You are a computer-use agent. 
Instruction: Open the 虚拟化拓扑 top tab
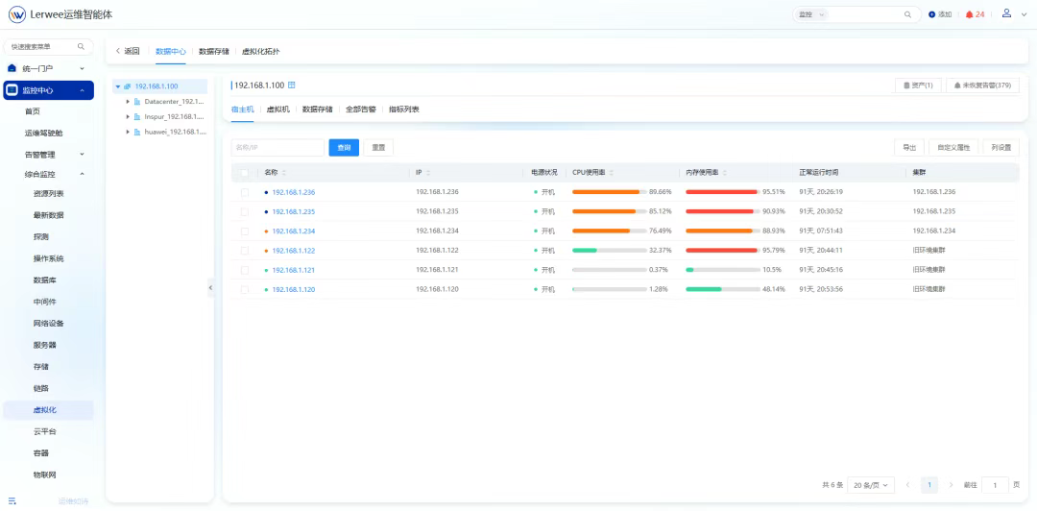pos(260,51)
